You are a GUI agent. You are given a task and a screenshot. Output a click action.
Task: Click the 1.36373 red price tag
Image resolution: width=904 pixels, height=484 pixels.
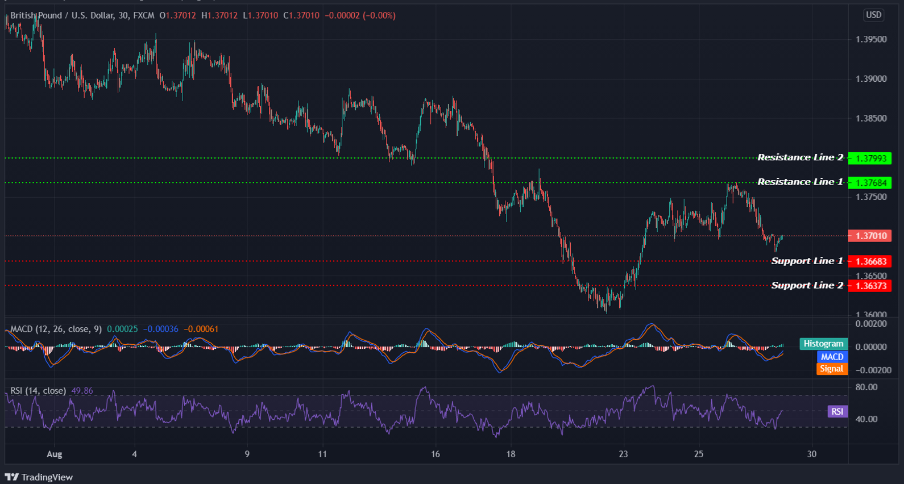870,286
